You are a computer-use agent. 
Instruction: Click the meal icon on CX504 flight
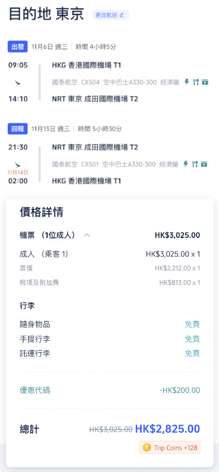pos(196,82)
